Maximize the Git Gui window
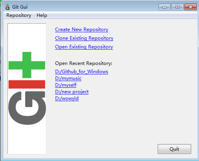 click(177, 7)
